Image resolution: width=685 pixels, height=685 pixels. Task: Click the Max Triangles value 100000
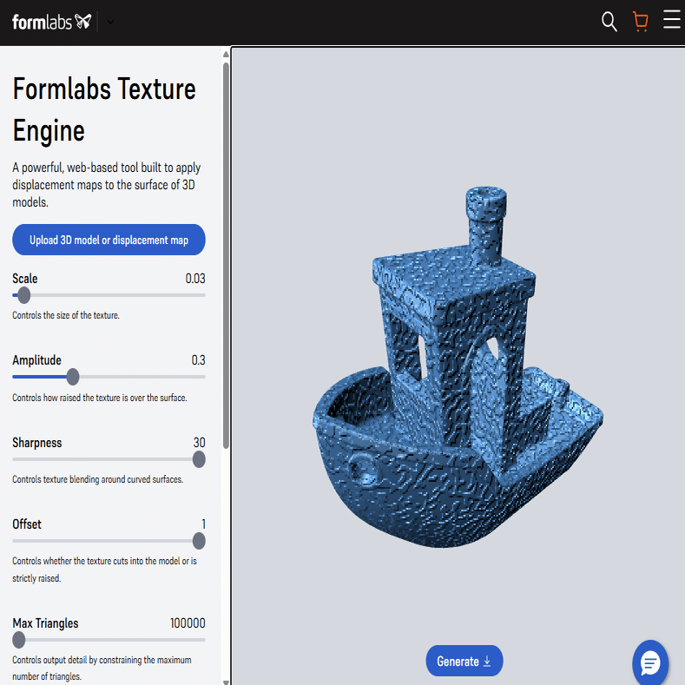click(188, 623)
